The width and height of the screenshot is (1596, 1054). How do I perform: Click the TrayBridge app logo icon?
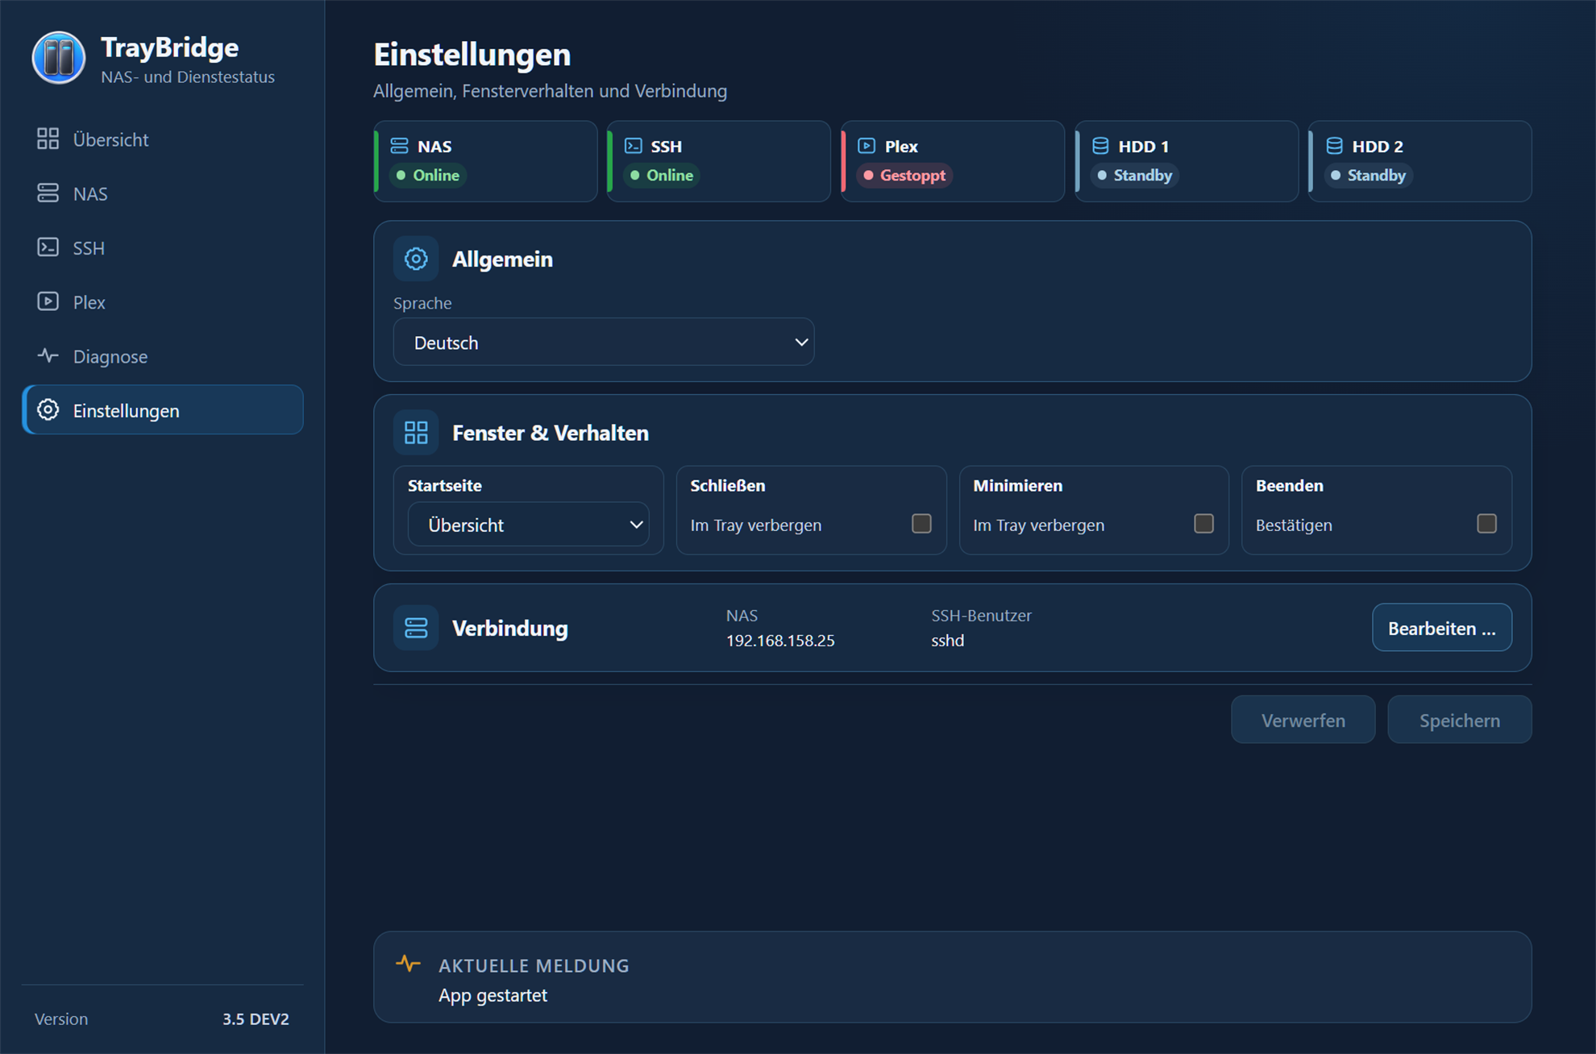tap(59, 58)
